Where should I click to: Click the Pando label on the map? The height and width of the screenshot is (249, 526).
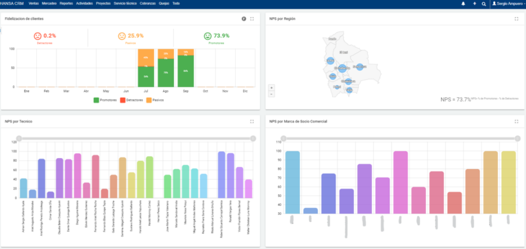point(332,39)
